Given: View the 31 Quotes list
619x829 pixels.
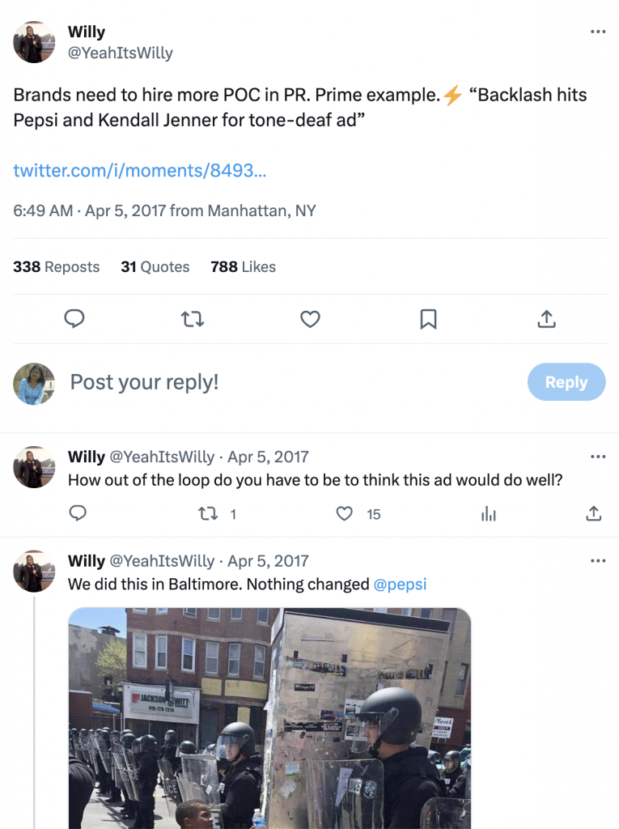Looking at the screenshot, I should [155, 267].
